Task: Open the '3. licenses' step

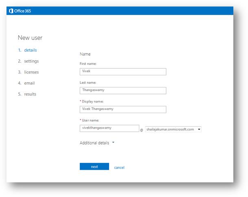Action: coord(28,72)
